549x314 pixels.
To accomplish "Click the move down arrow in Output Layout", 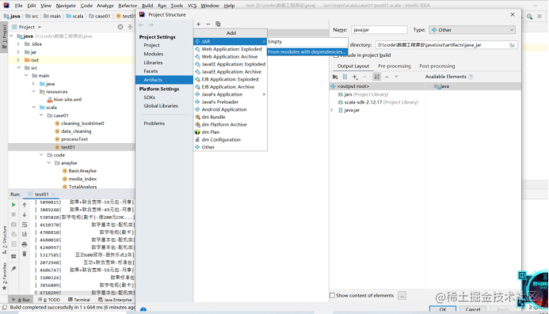I will [x=396, y=77].
